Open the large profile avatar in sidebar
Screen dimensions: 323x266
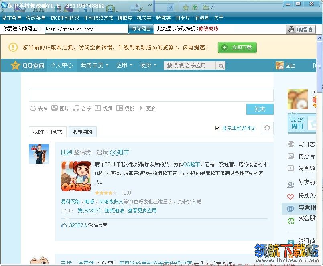298,99
